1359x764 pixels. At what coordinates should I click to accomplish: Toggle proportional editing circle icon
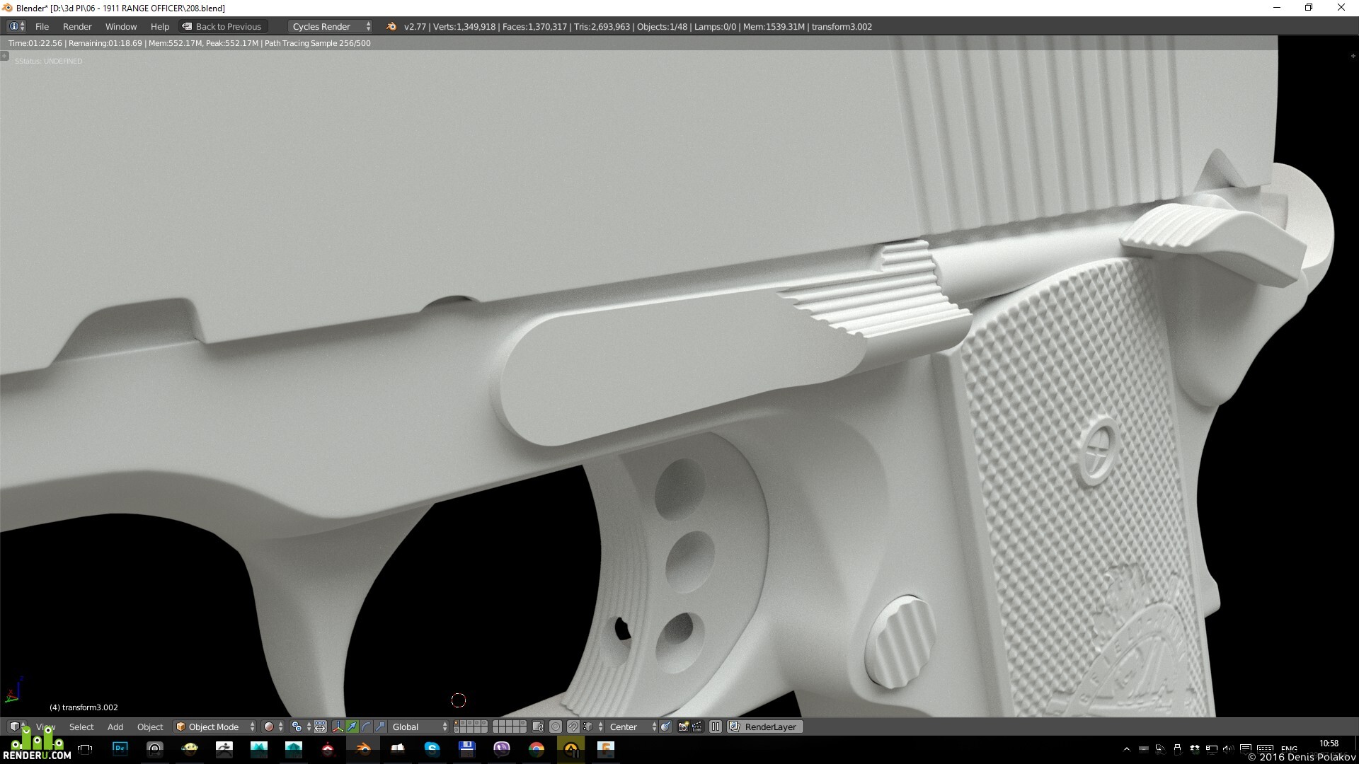tap(556, 727)
